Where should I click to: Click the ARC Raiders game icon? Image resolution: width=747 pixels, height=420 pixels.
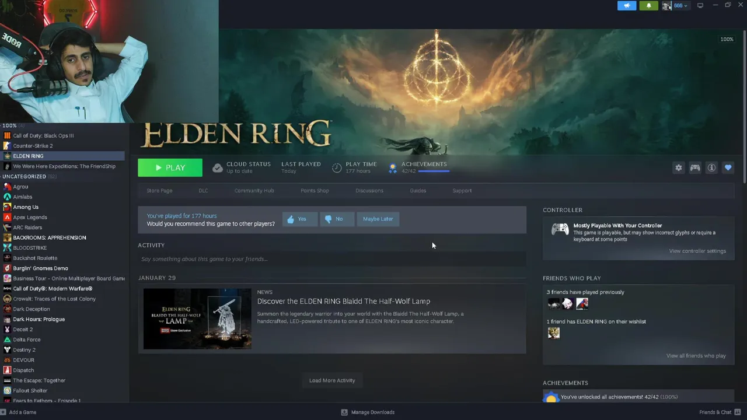tap(7, 228)
